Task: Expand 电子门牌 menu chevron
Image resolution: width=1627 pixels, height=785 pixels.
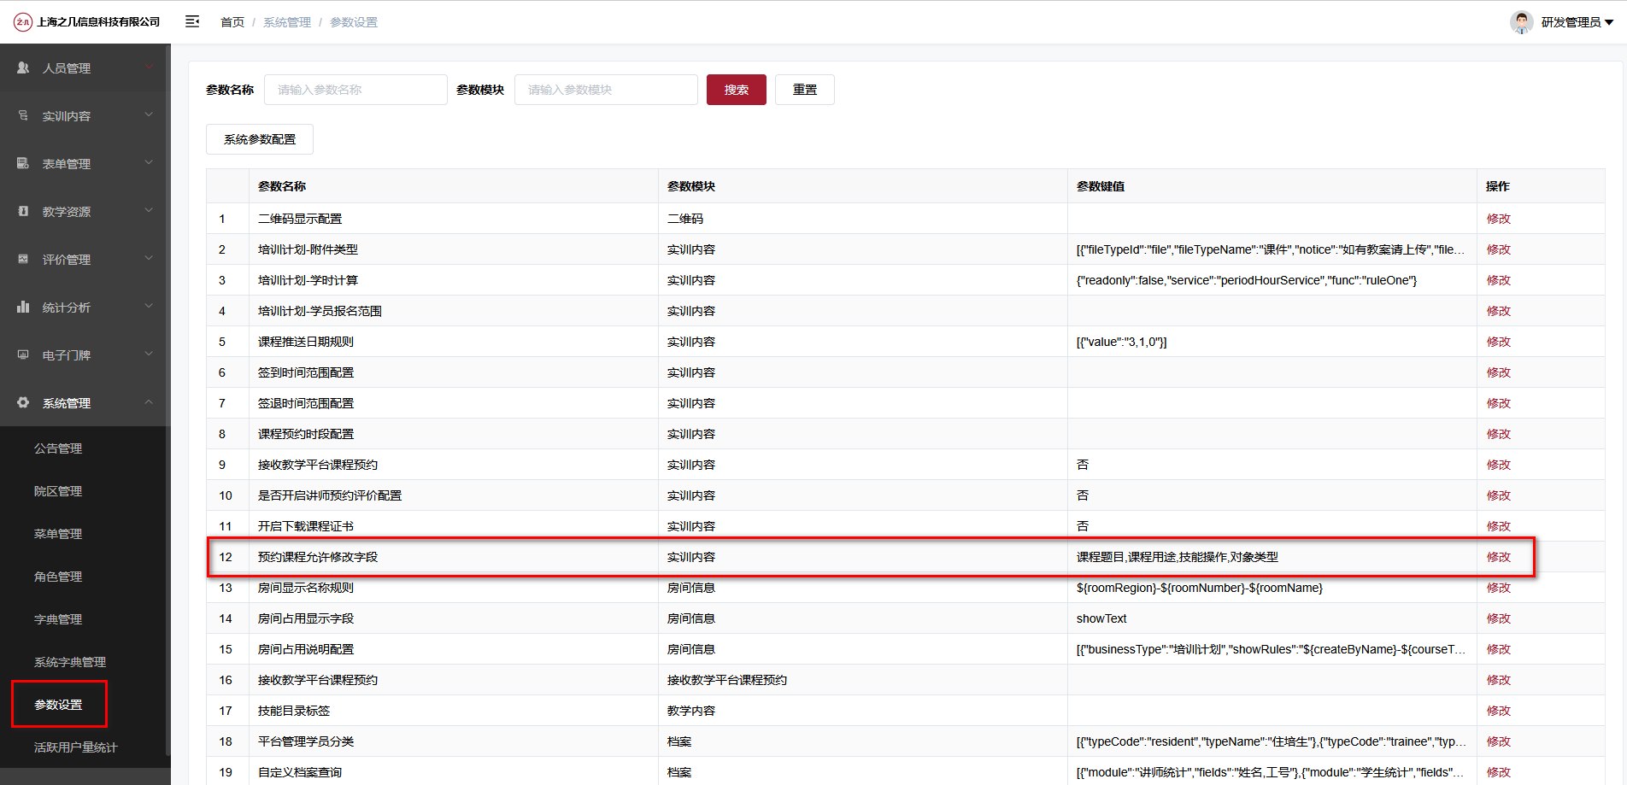Action: click(149, 354)
